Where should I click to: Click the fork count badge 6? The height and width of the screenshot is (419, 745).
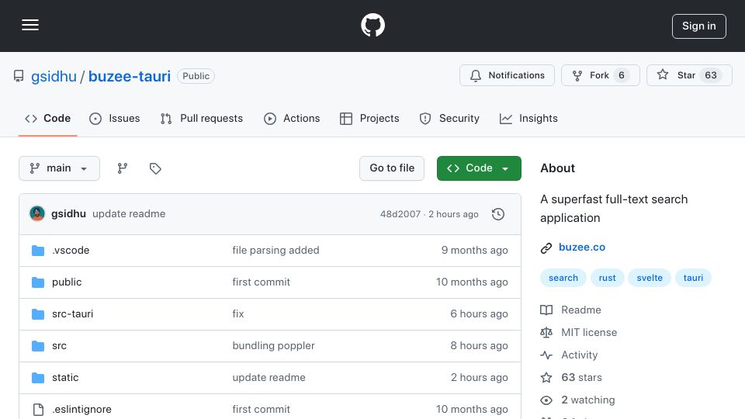point(621,75)
